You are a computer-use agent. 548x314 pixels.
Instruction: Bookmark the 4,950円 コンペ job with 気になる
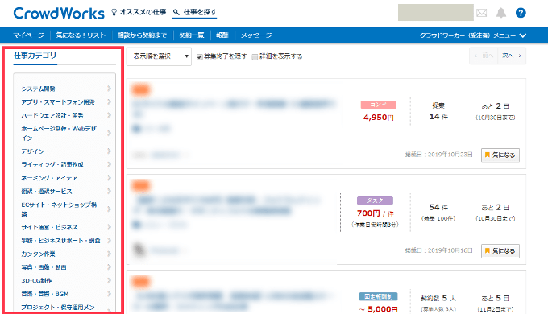(x=500, y=155)
